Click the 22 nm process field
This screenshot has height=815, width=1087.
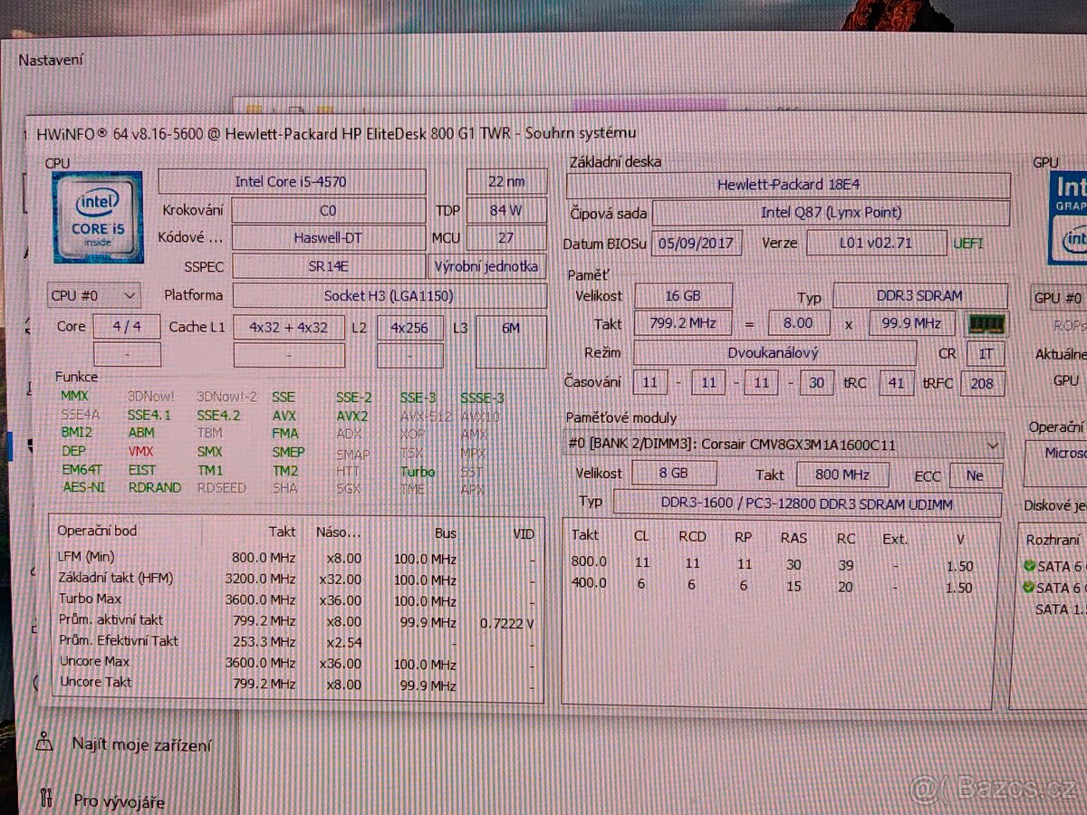(506, 181)
